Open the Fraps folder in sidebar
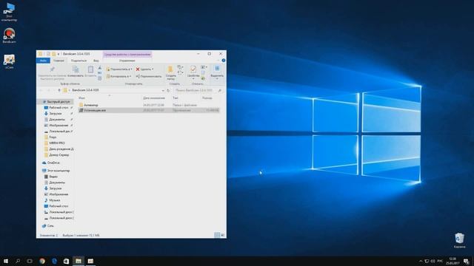 point(53,137)
